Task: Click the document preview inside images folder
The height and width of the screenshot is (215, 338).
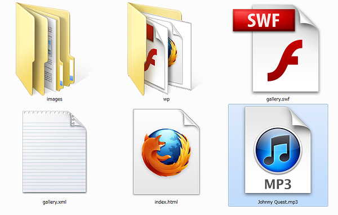Action: [51, 54]
